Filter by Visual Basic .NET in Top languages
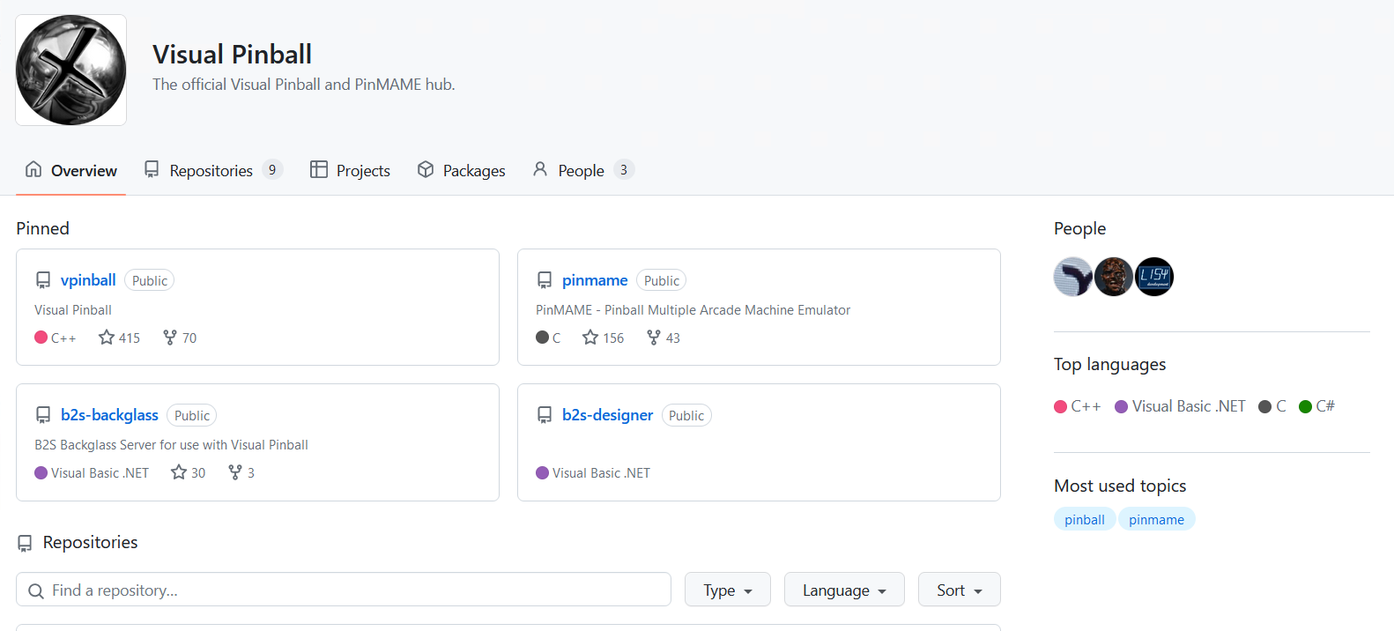 pyautogui.click(x=1180, y=406)
